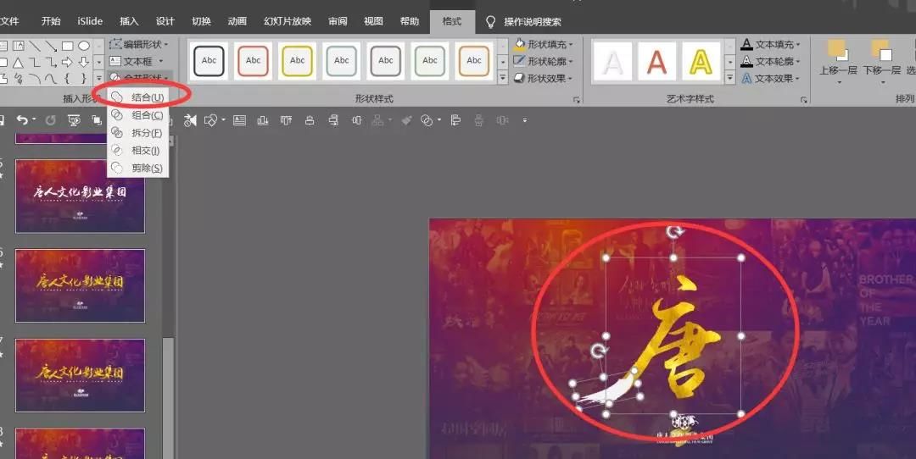Select the block Down Arrow shape

(x=83, y=62)
